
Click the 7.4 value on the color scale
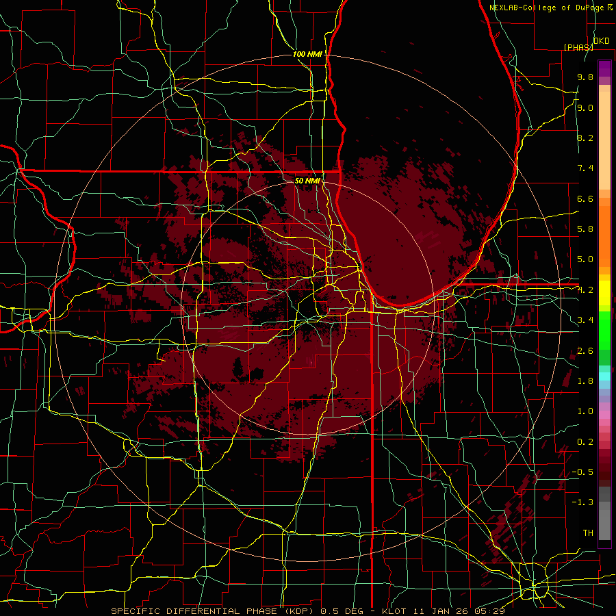point(585,168)
